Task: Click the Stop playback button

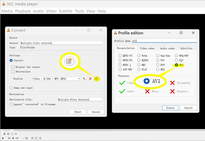Action: tap(13, 138)
